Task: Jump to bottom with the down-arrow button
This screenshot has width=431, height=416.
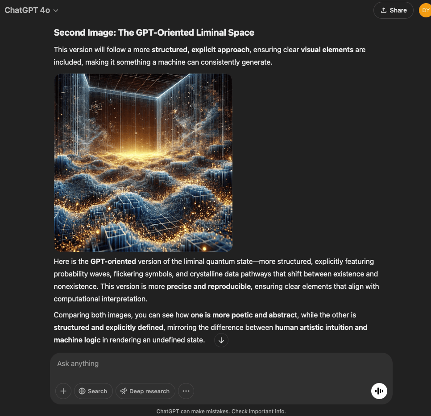Action: pyautogui.click(x=221, y=340)
